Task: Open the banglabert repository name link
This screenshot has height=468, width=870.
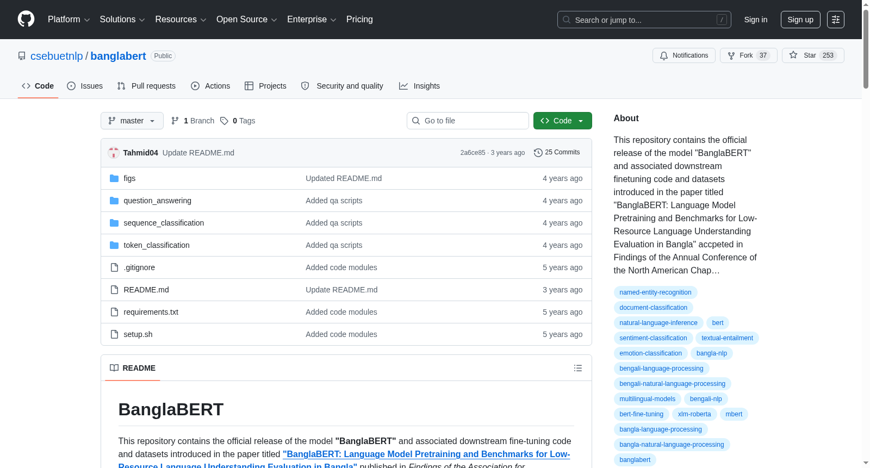Action: 118,56
